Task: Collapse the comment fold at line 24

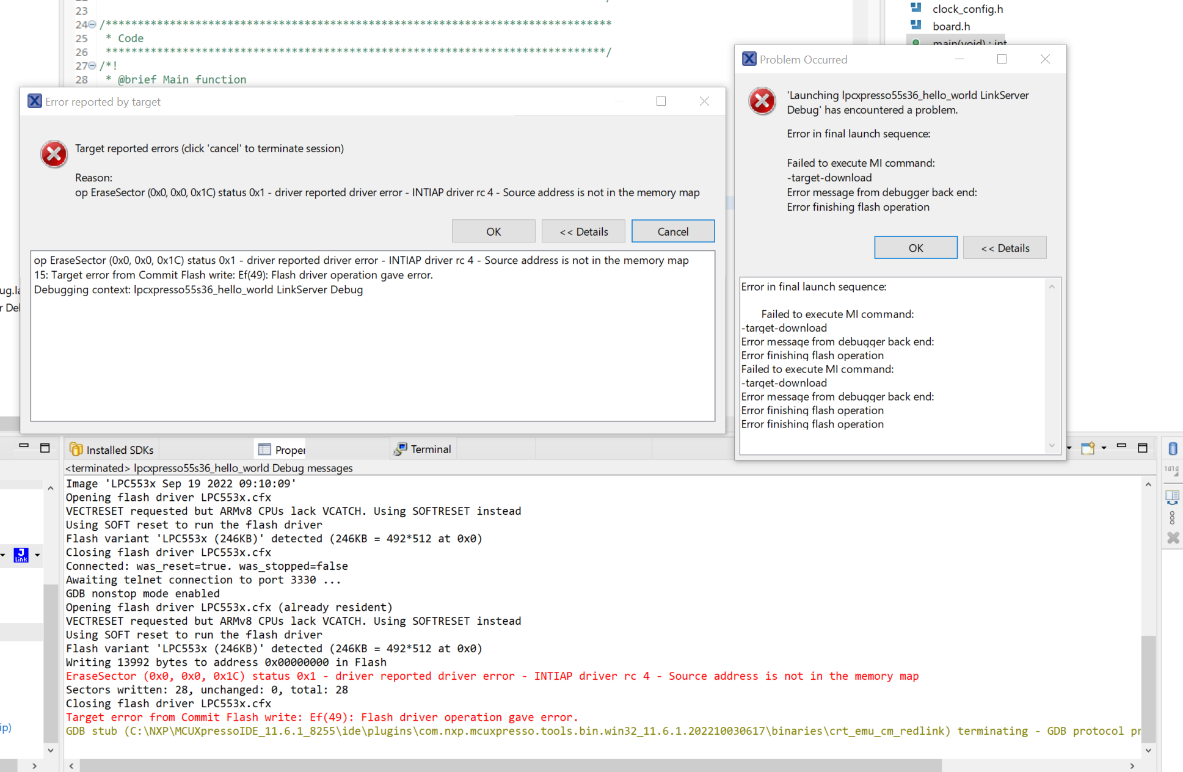Action: pos(92,24)
